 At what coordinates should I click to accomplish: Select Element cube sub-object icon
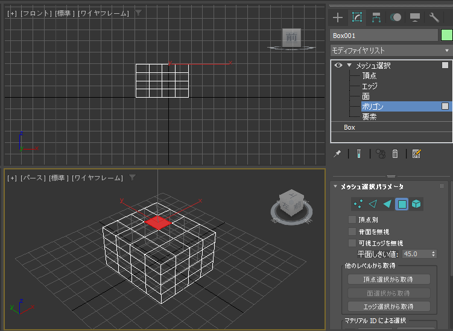coord(416,204)
